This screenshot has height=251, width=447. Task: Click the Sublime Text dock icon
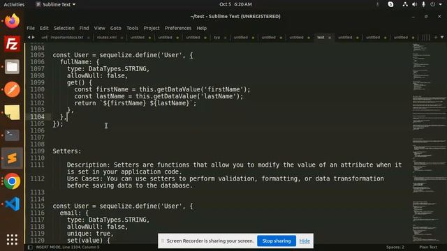click(12, 158)
